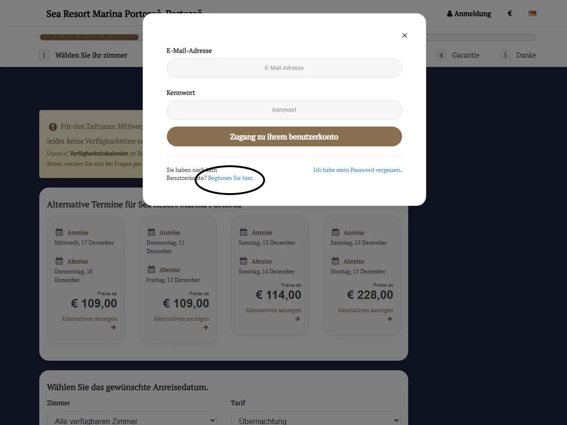This screenshot has width=567, height=425.
Task: Focus the Kennwort password field
Action: coord(284,110)
